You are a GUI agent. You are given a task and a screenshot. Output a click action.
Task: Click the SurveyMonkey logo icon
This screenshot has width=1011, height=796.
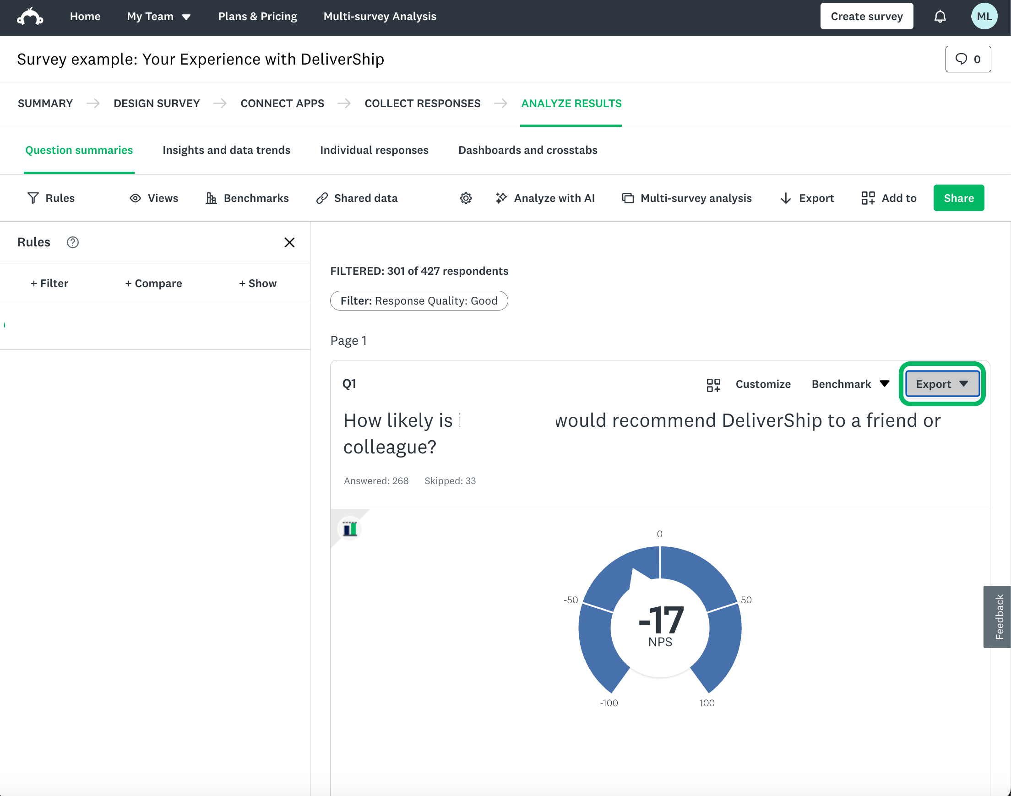coord(30,17)
